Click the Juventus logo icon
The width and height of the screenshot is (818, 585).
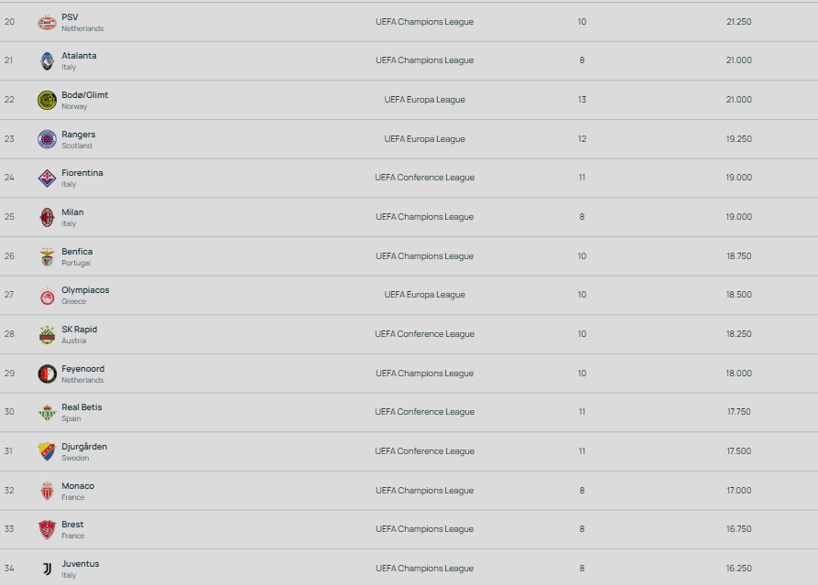(x=47, y=569)
